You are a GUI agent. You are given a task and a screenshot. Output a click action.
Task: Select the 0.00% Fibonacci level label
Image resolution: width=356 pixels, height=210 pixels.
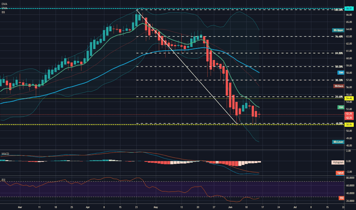[x=340, y=123]
